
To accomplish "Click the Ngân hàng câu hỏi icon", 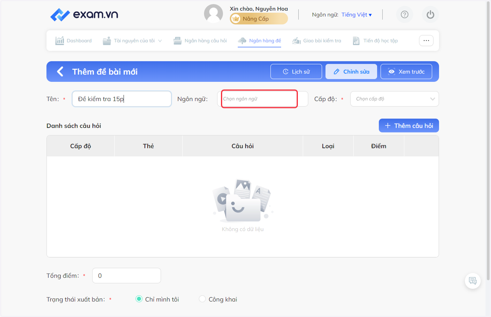I will pyautogui.click(x=178, y=40).
